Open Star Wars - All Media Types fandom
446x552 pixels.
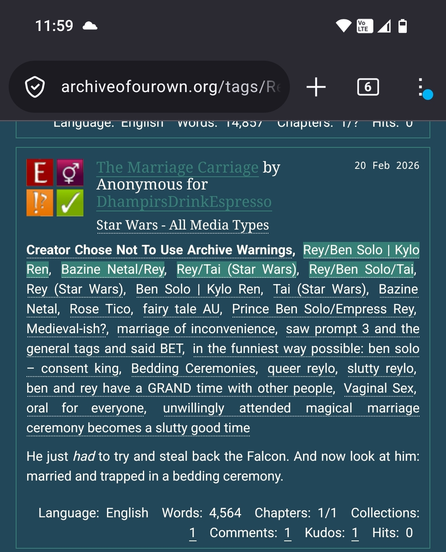[183, 225]
